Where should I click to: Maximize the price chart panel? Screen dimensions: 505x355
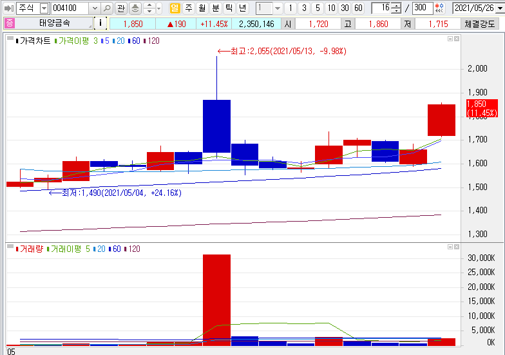click(x=450, y=39)
